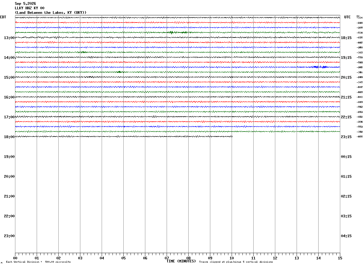The image size is (364, 266).
Task: Click the UTC timezone label
Action: click(347, 17)
